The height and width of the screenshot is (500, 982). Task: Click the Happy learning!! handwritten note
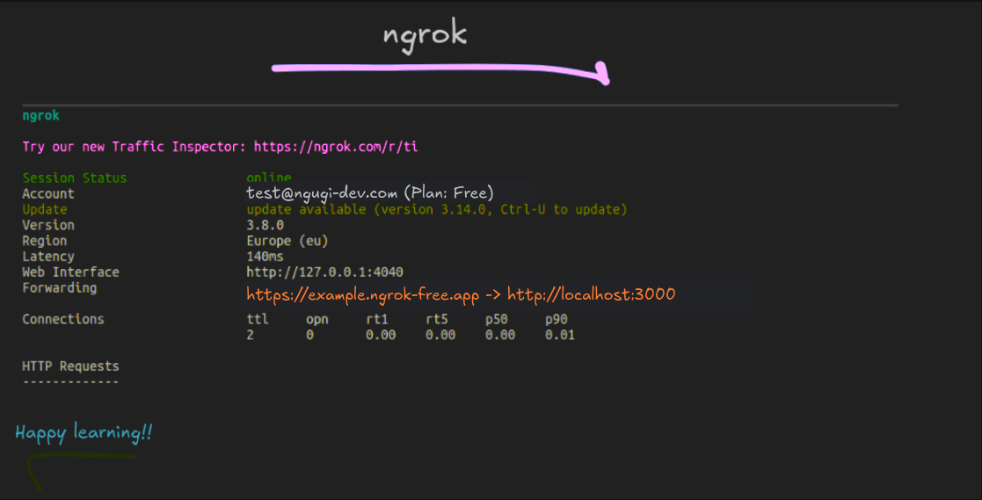(84, 433)
